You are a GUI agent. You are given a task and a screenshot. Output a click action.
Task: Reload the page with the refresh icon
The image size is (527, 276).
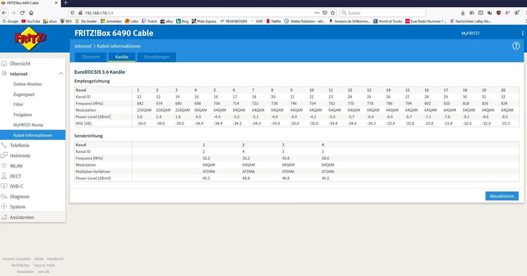22,13
